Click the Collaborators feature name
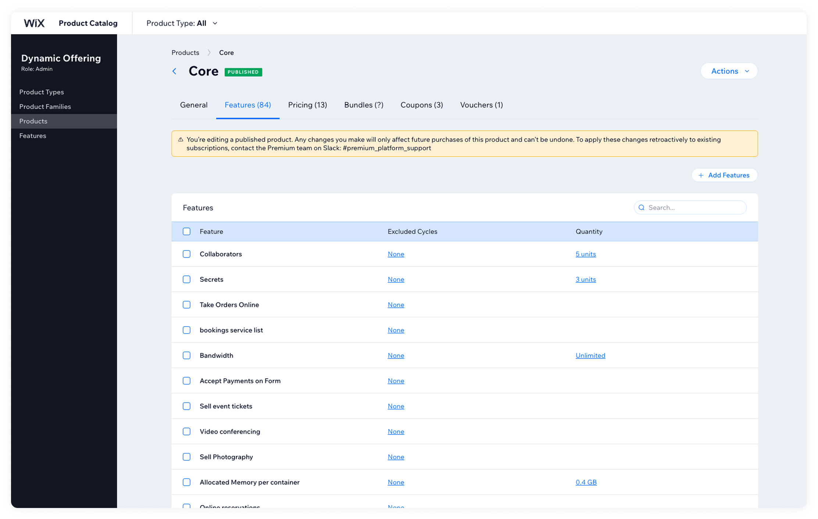Screen dimensions: 818x519 click(x=221, y=254)
